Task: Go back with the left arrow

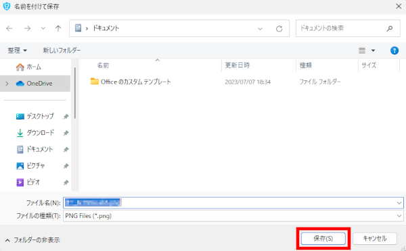Action: 9,28
